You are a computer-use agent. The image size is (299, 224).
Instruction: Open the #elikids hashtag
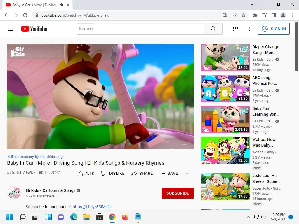[13, 157]
